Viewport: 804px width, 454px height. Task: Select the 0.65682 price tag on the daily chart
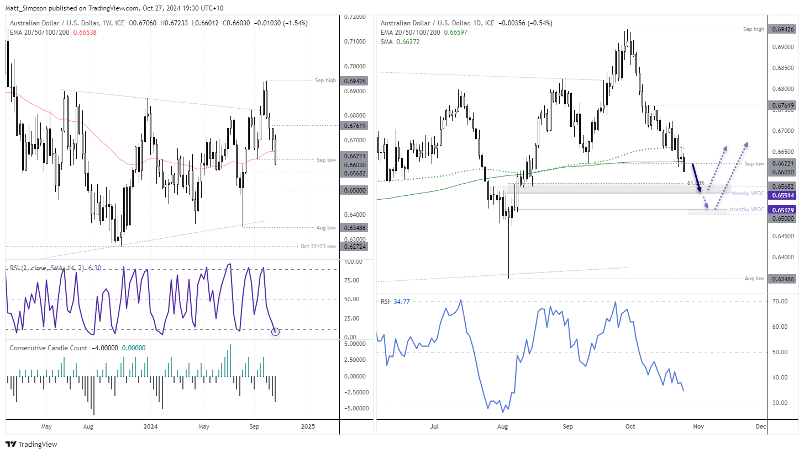pyautogui.click(x=781, y=186)
